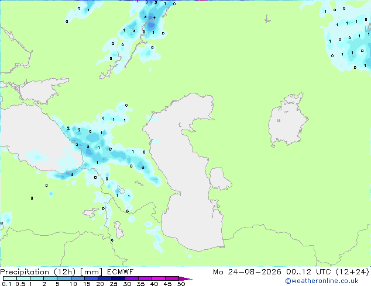Click the 15 legend scale label
This screenshot has width=371, height=286.
tap(87, 284)
